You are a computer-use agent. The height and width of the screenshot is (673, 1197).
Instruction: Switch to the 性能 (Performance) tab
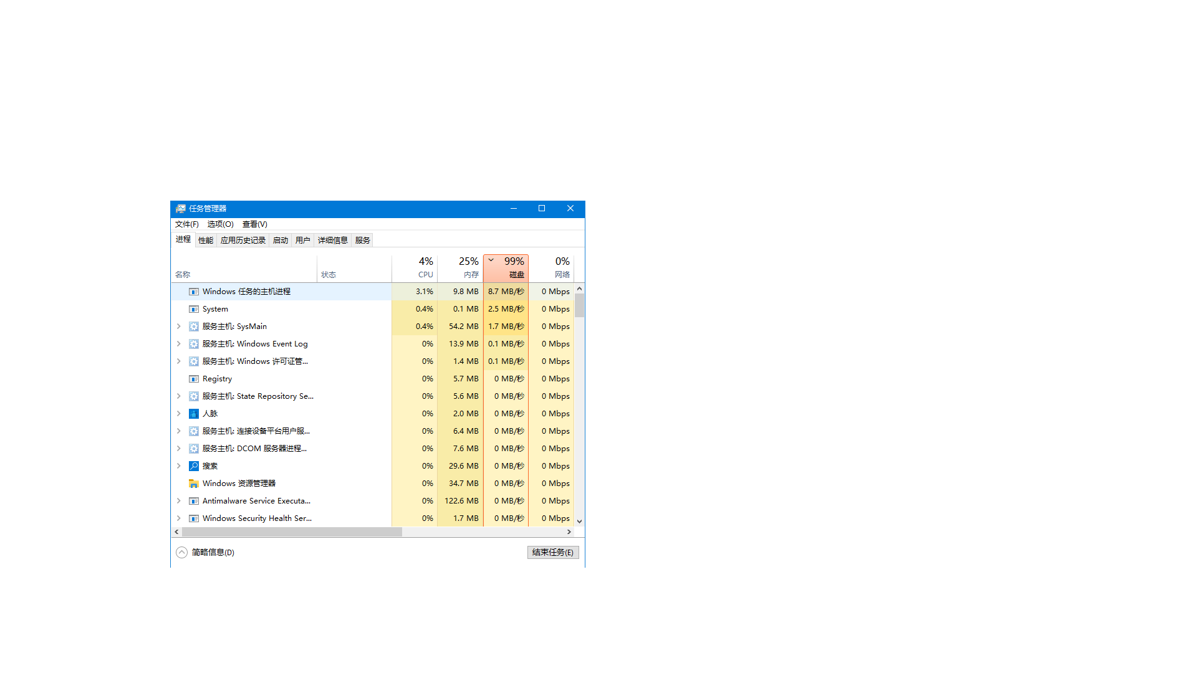[x=206, y=241]
